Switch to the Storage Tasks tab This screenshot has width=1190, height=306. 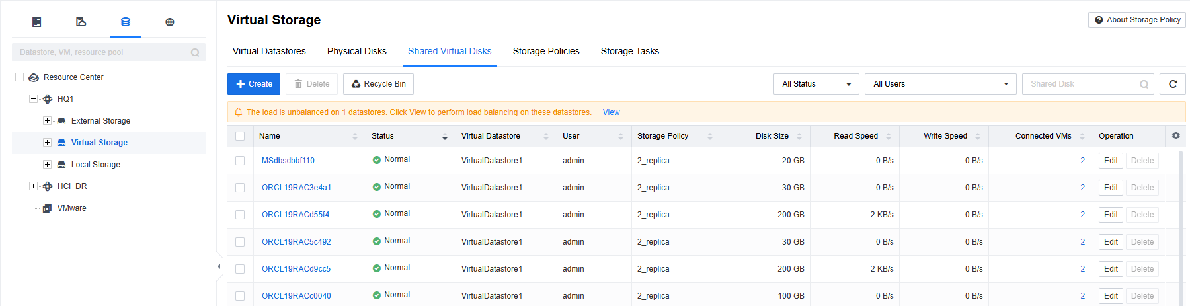coord(630,51)
